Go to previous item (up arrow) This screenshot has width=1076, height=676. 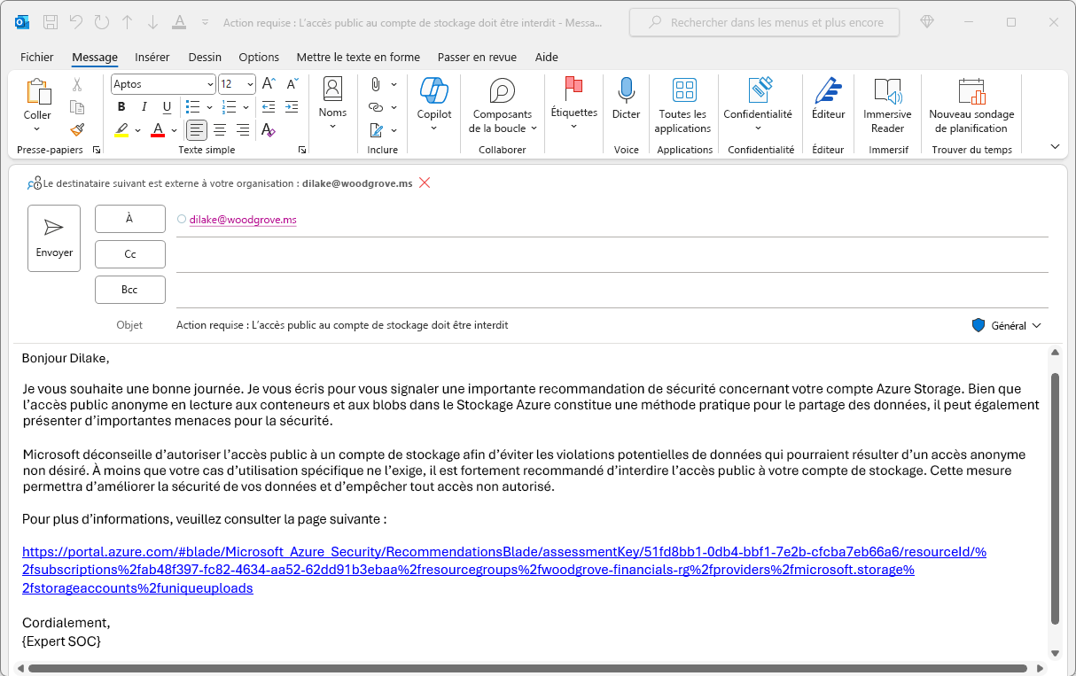pyautogui.click(x=128, y=22)
